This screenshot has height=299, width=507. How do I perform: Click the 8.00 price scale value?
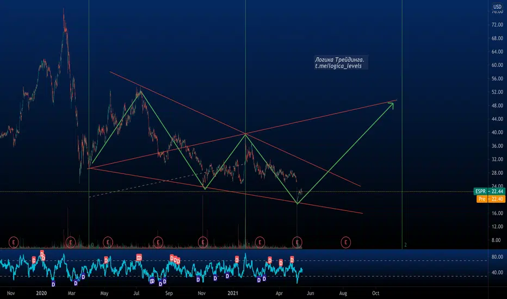[496, 240]
